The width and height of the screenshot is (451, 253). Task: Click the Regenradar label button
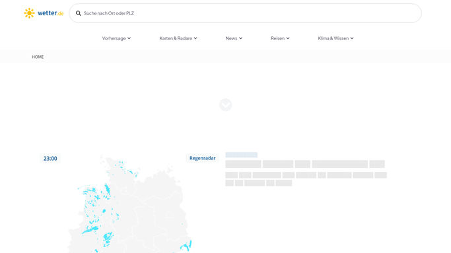(x=203, y=158)
